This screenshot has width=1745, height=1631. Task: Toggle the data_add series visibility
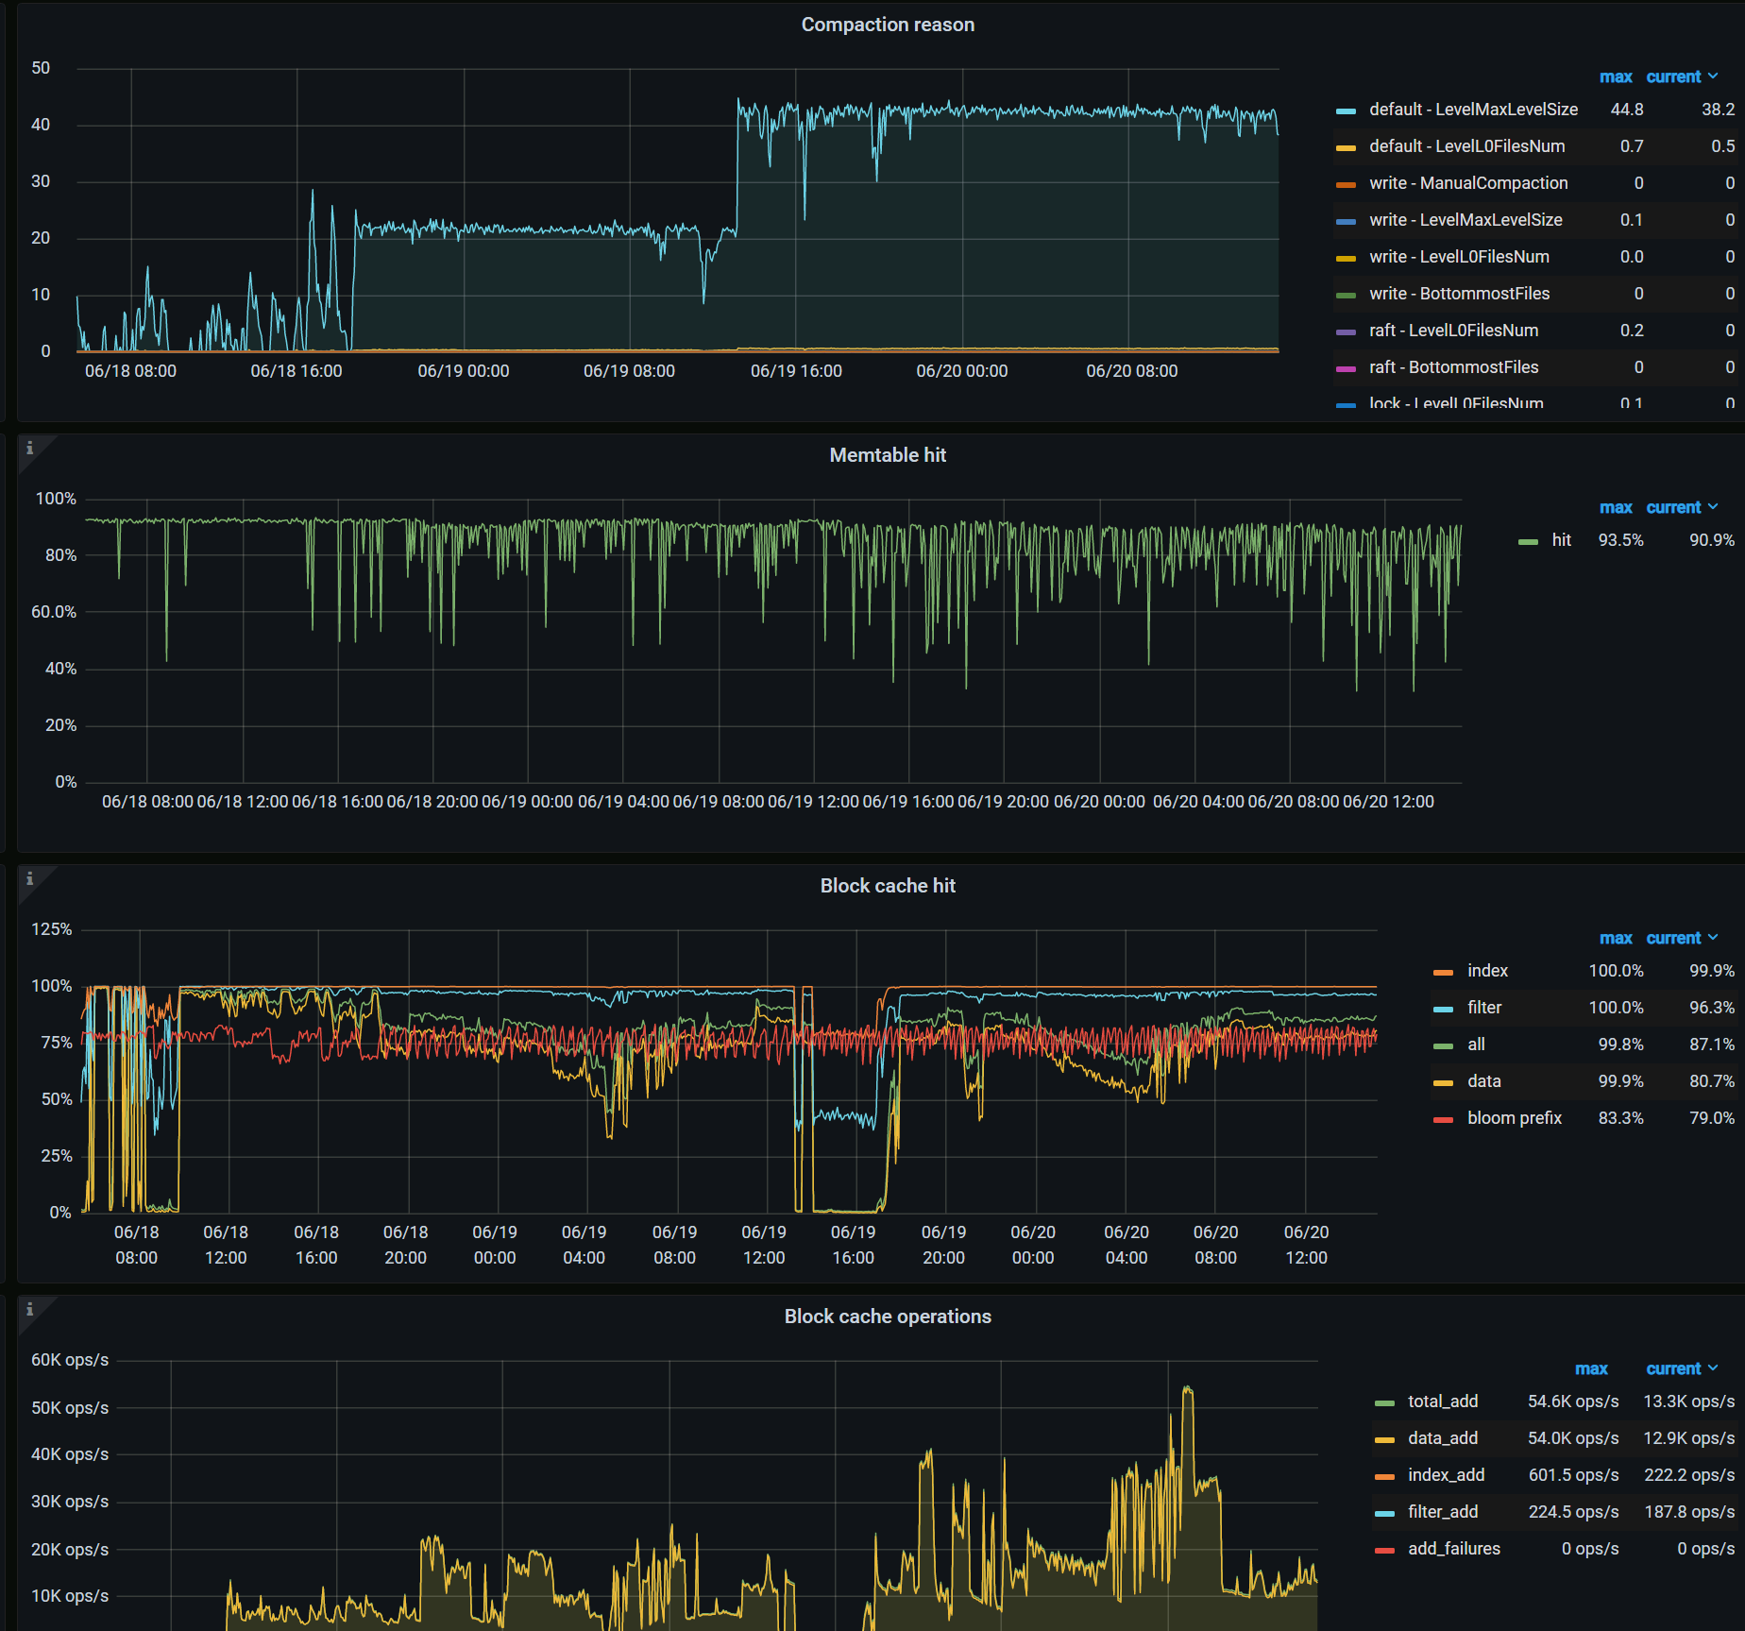coord(1442,1438)
